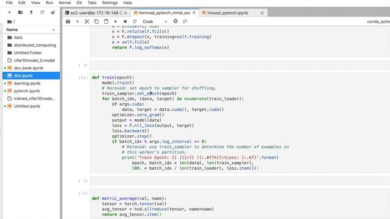Click the 'model.train()' line
Screen dimensions: 390x219
coord(118,83)
